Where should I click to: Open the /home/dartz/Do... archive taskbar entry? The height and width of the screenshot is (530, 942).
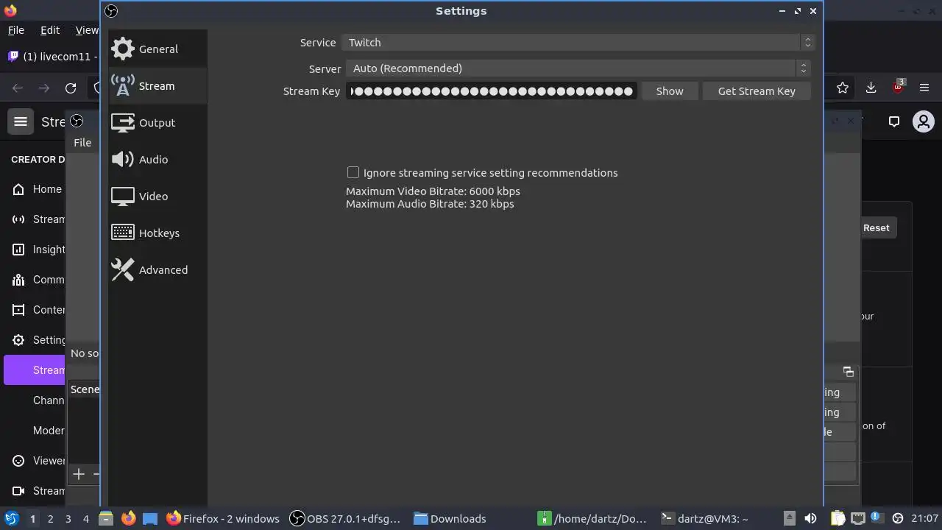(x=592, y=518)
